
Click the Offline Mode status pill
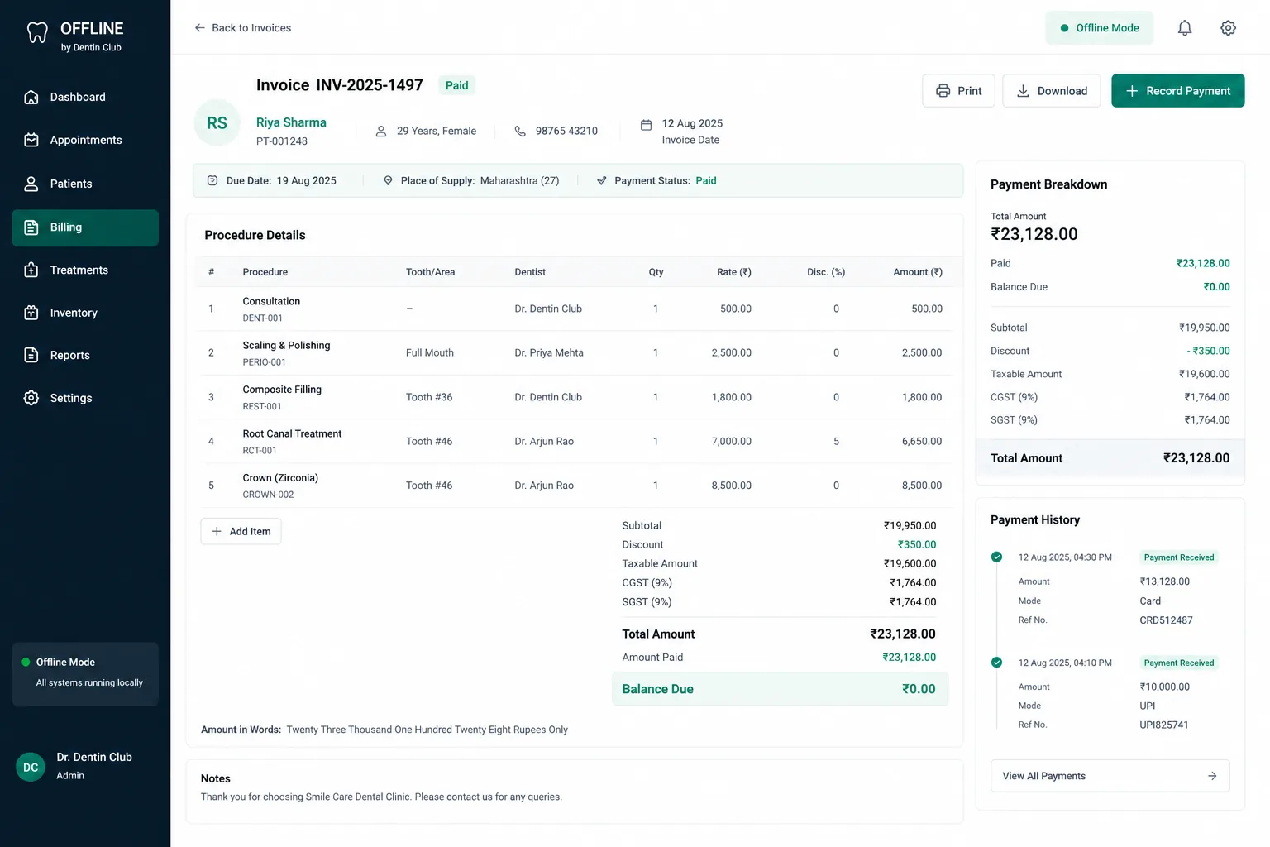pyautogui.click(x=1099, y=28)
